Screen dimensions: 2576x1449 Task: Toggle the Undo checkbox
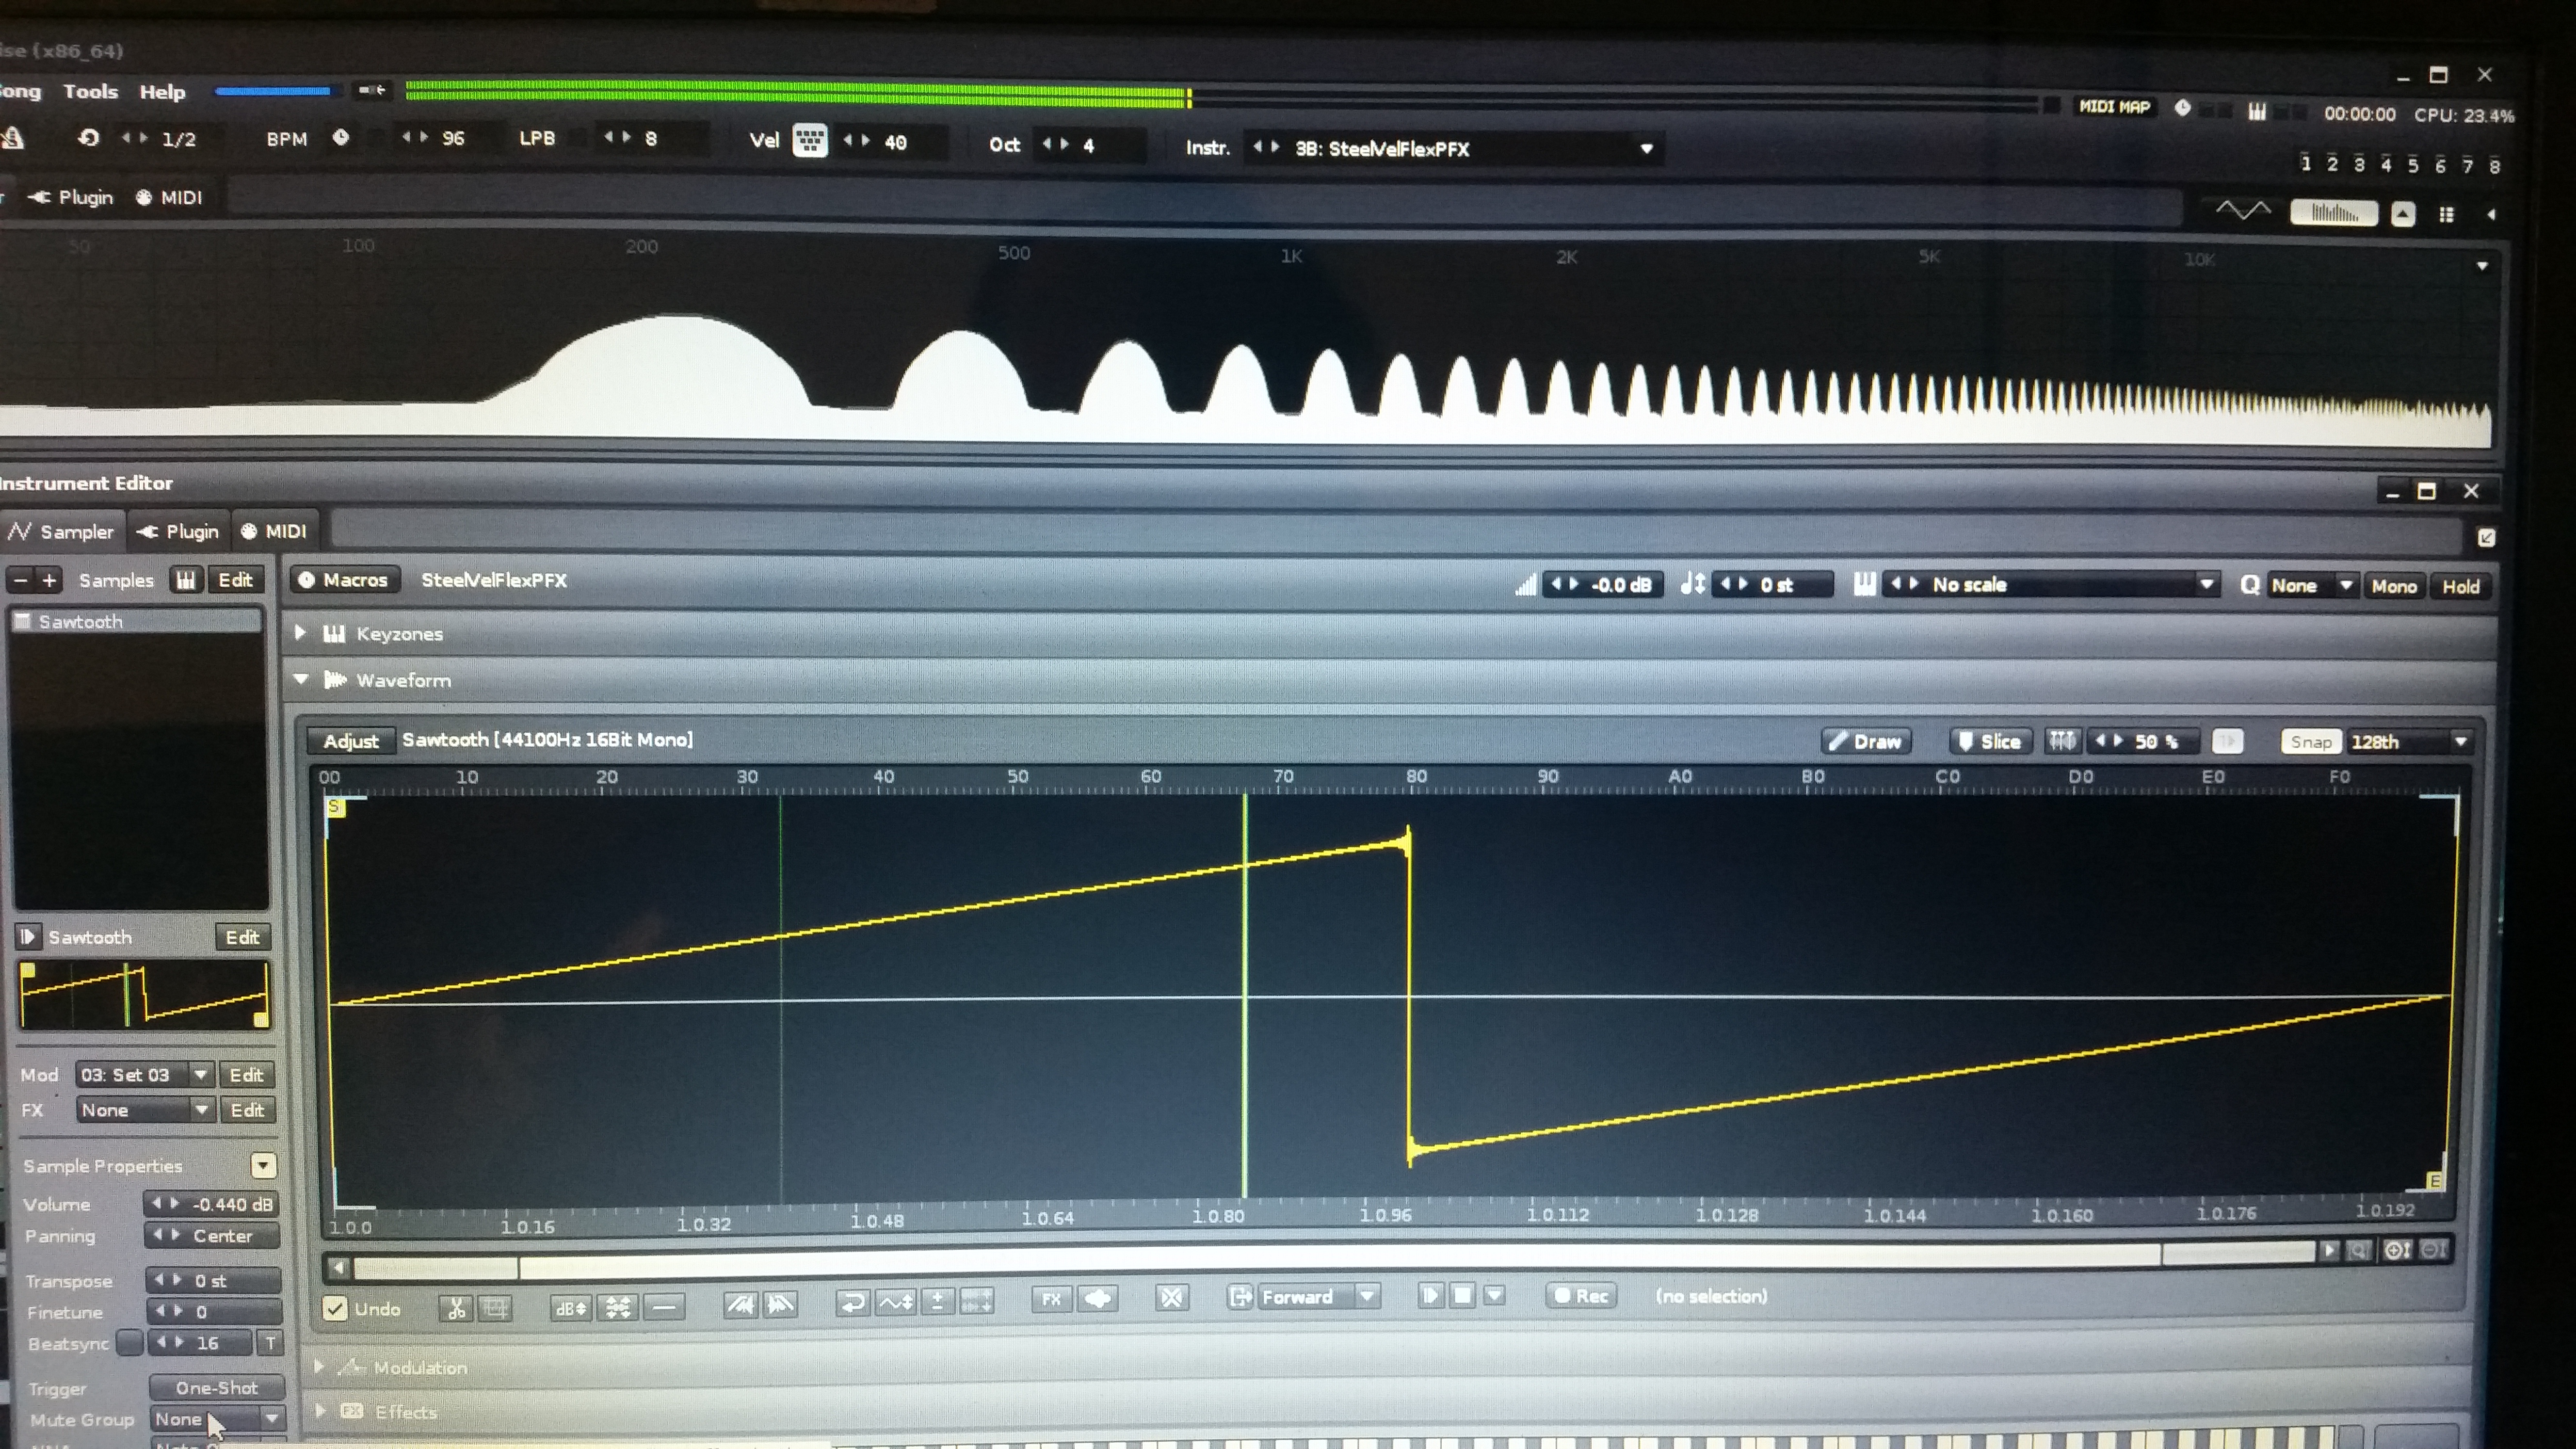pos(335,1309)
